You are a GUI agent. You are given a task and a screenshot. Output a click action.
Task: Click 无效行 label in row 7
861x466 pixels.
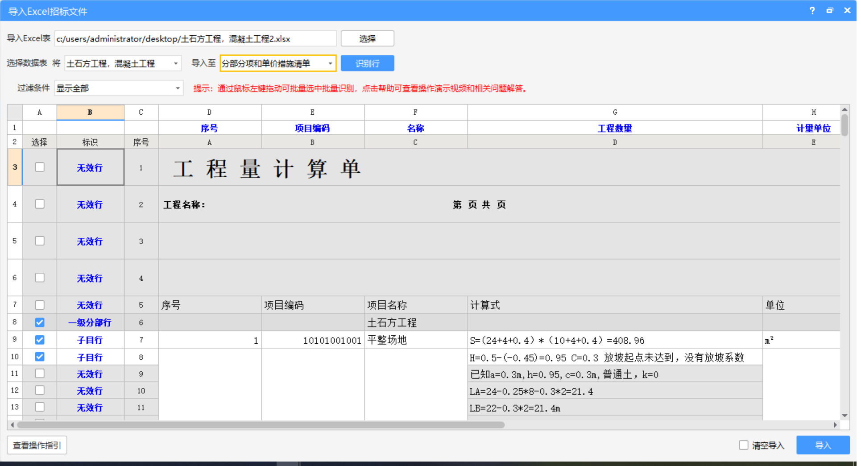(90, 305)
